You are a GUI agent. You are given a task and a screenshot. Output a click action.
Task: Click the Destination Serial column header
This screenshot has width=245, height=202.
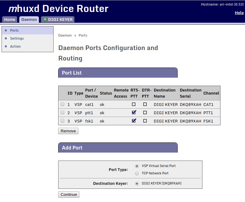click(x=190, y=93)
